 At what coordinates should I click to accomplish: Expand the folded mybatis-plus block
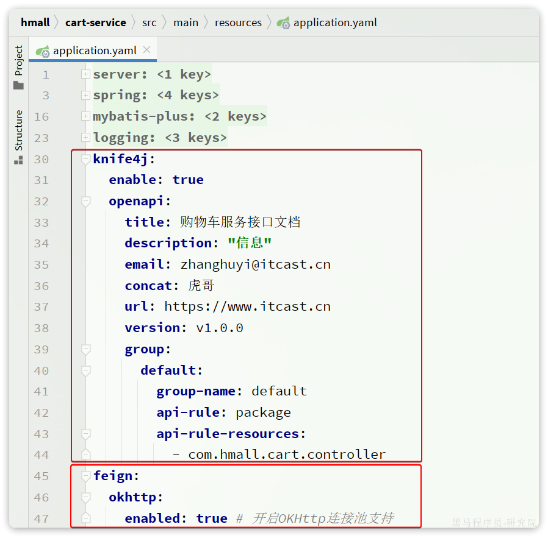[85, 116]
